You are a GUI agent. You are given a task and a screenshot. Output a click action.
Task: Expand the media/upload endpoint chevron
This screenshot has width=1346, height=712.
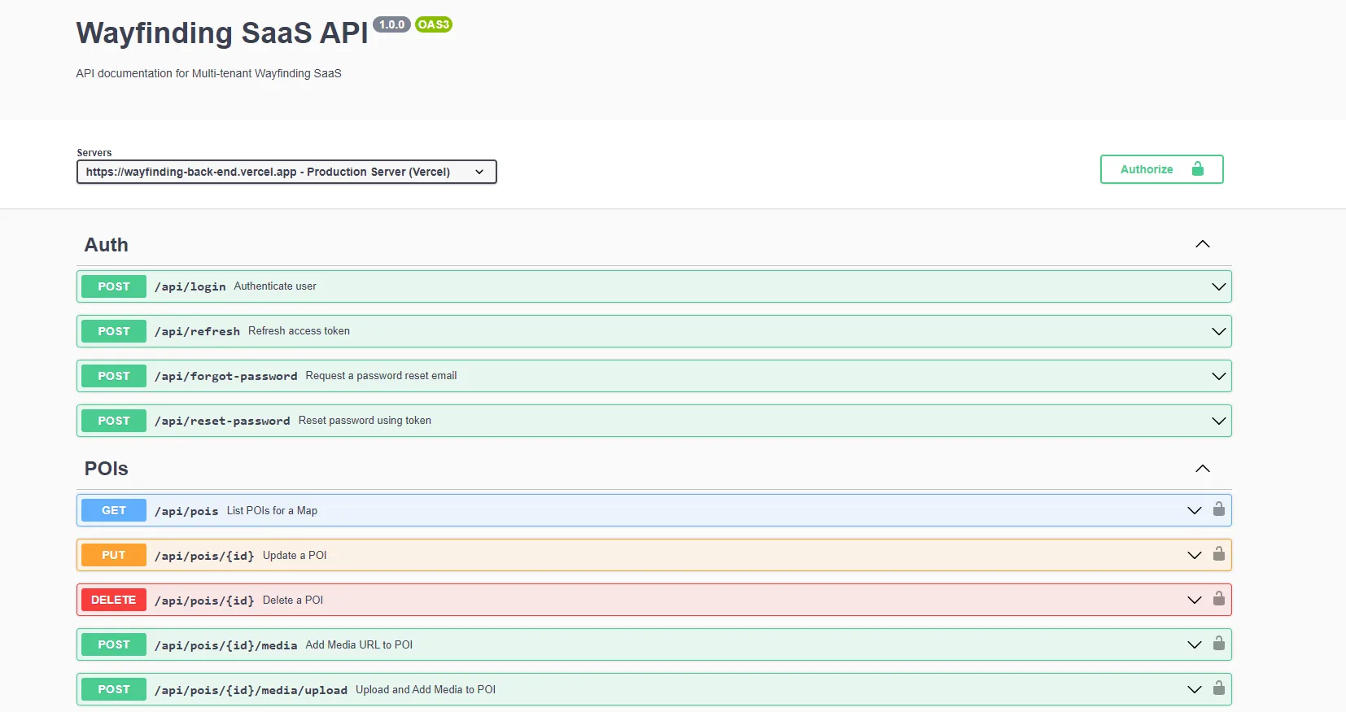(1194, 689)
